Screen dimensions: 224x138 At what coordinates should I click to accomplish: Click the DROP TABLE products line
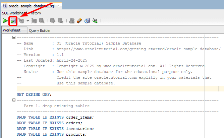[52, 134]
